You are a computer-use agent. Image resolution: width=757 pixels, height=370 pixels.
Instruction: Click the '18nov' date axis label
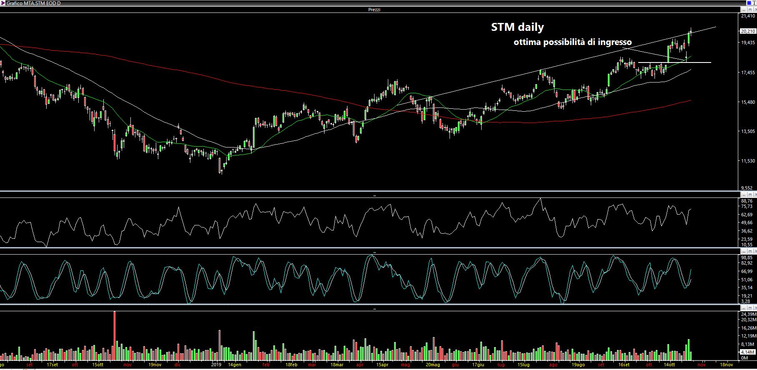coord(726,365)
